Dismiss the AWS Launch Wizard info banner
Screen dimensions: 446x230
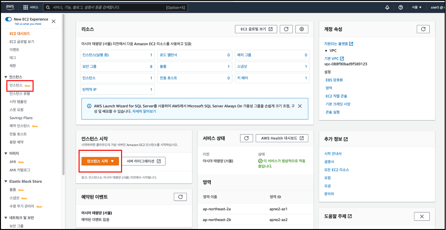[300, 106]
